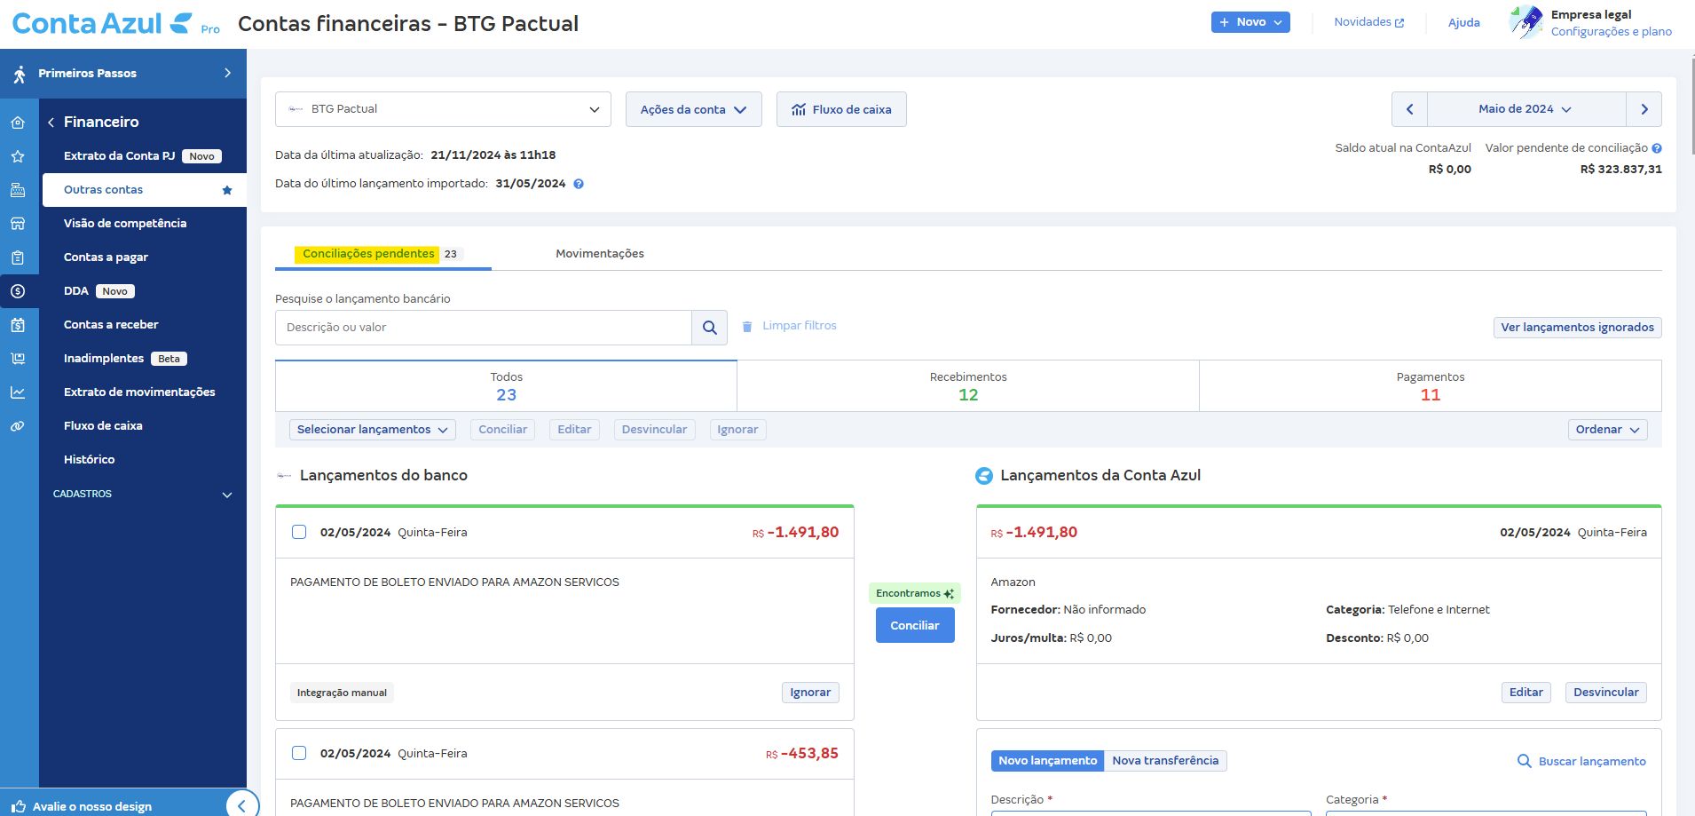The height and width of the screenshot is (816, 1695).
Task: Click the Conta Azul logo
Action: click(x=102, y=23)
